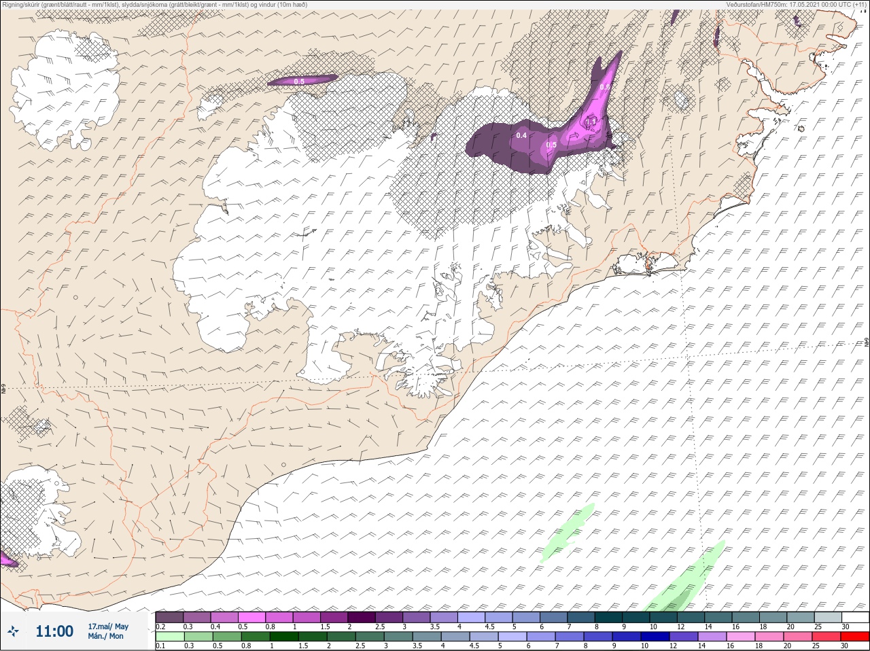Click the magenta 1.1 snowfall core on map
Viewport: 870px width, 651px height.
pyautogui.click(x=591, y=122)
